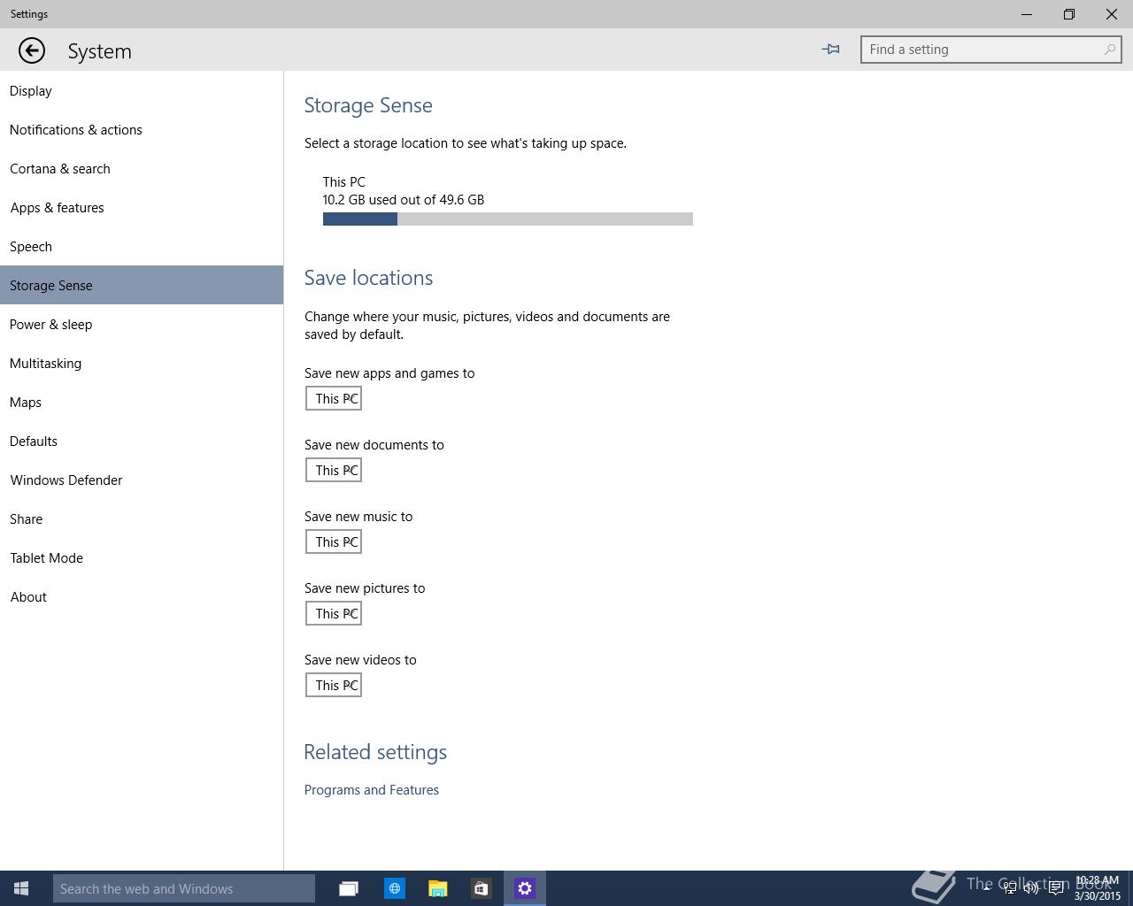Open File Explorer from the taskbar
Viewport: 1133px width, 906px height.
click(438, 888)
